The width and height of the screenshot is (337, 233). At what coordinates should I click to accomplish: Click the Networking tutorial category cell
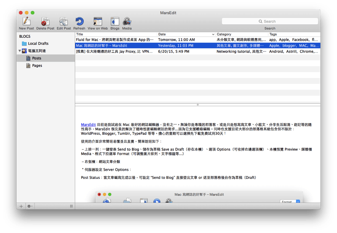(x=241, y=51)
